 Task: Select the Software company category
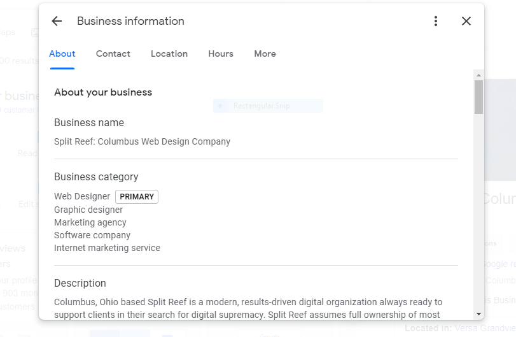pos(92,235)
